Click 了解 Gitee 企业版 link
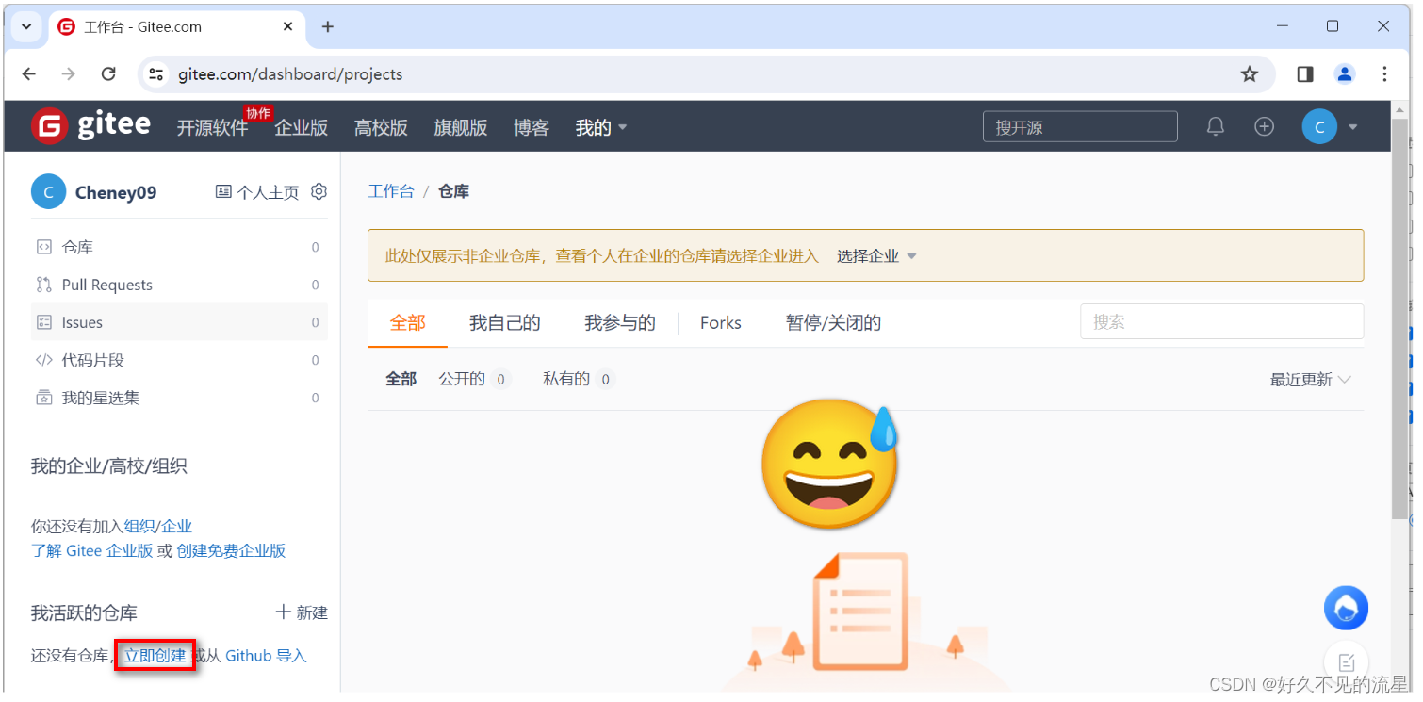 click(91, 550)
